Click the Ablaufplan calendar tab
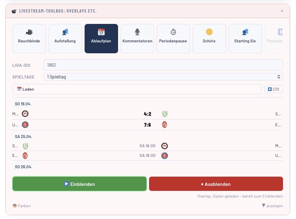The image size is (296, 219). pyautogui.click(x=101, y=38)
